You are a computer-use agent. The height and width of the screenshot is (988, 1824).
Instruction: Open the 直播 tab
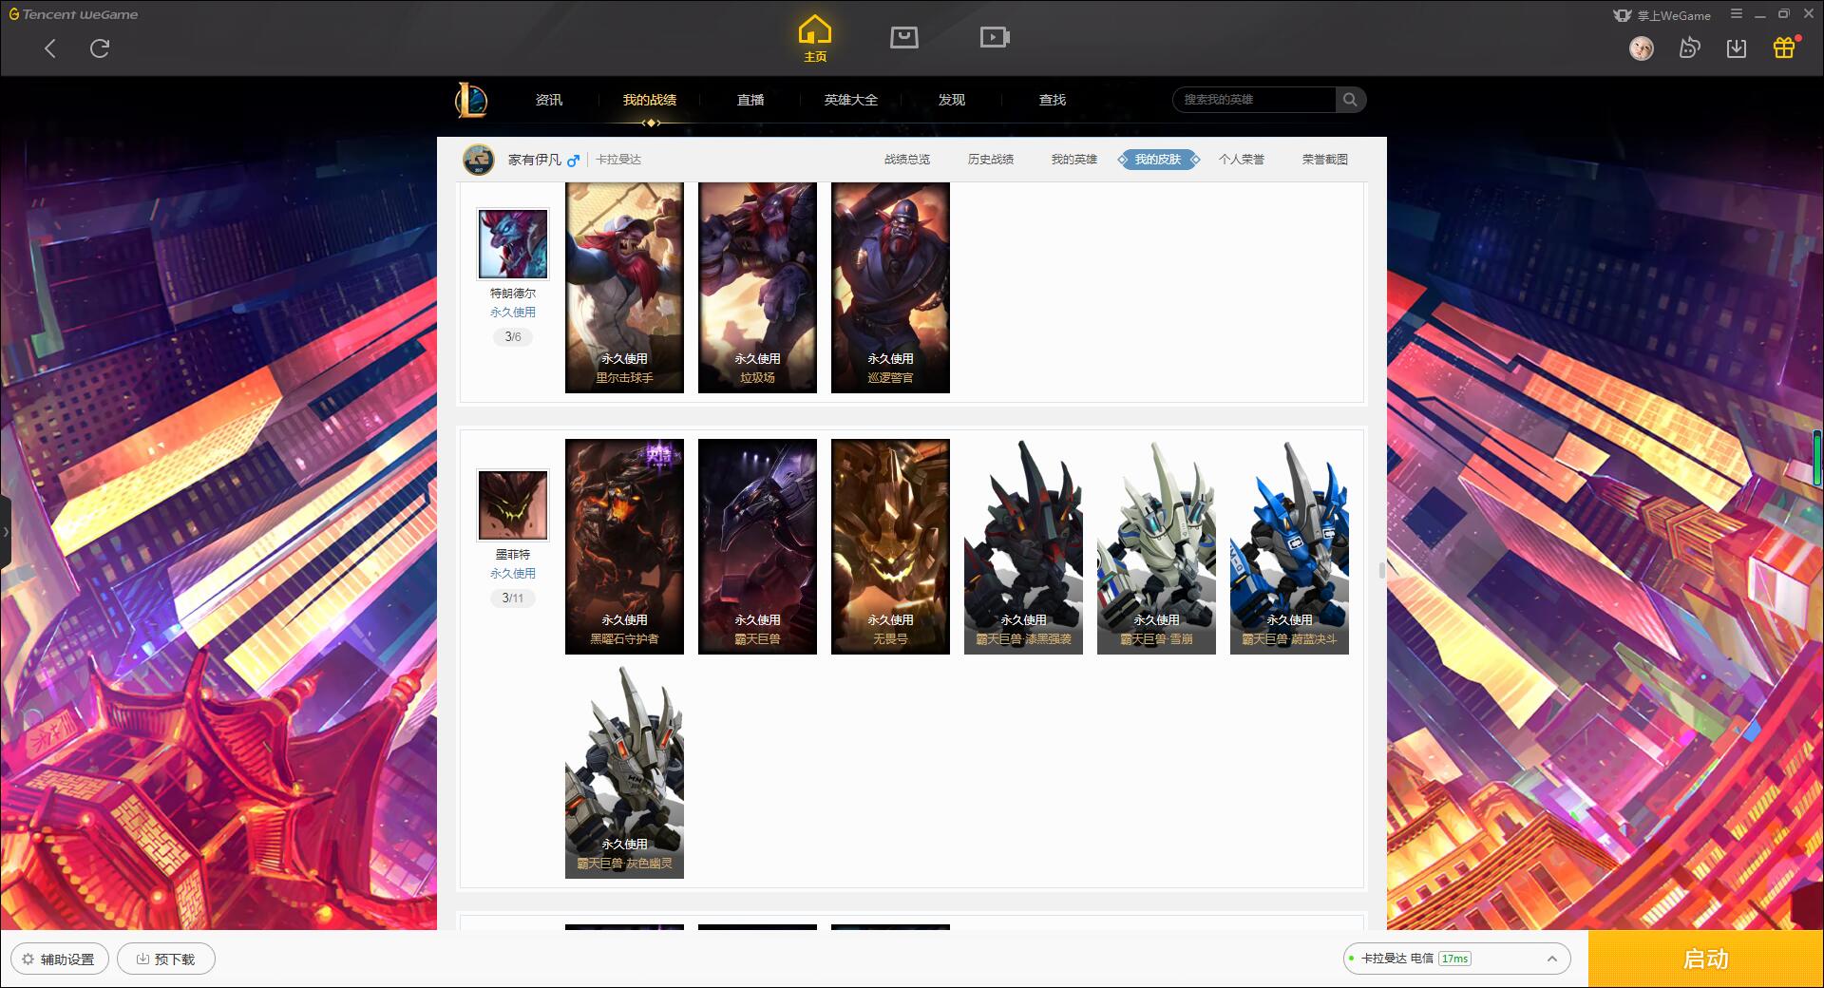(750, 100)
